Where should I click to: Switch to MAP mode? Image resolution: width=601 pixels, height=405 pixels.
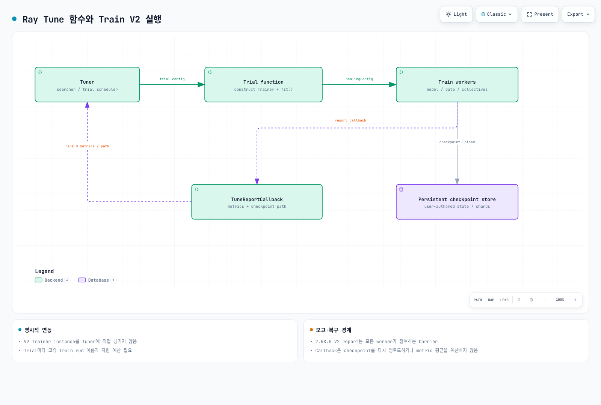point(491,300)
